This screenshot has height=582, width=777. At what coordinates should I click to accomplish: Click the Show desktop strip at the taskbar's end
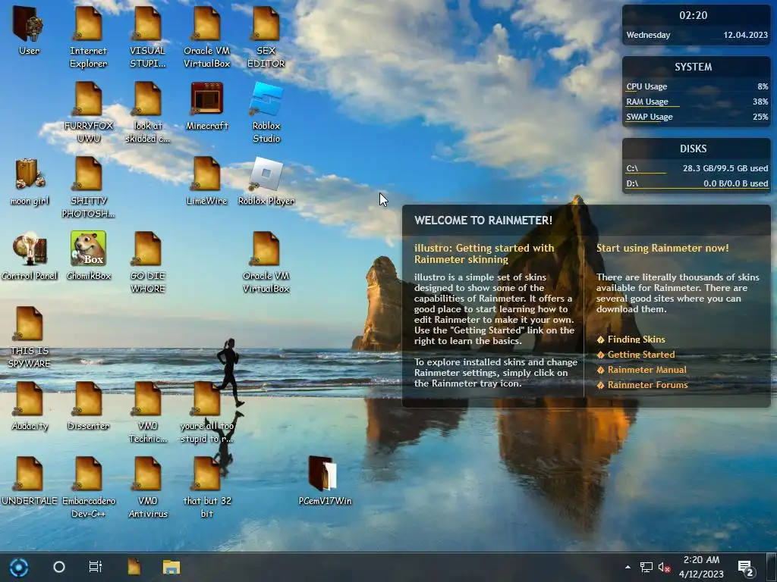click(x=772, y=567)
